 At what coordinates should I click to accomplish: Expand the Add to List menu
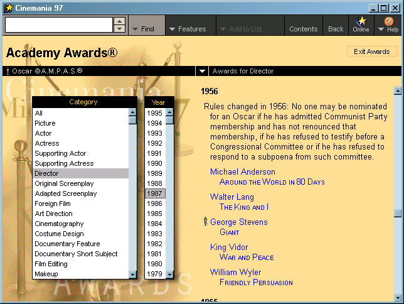coord(250,25)
